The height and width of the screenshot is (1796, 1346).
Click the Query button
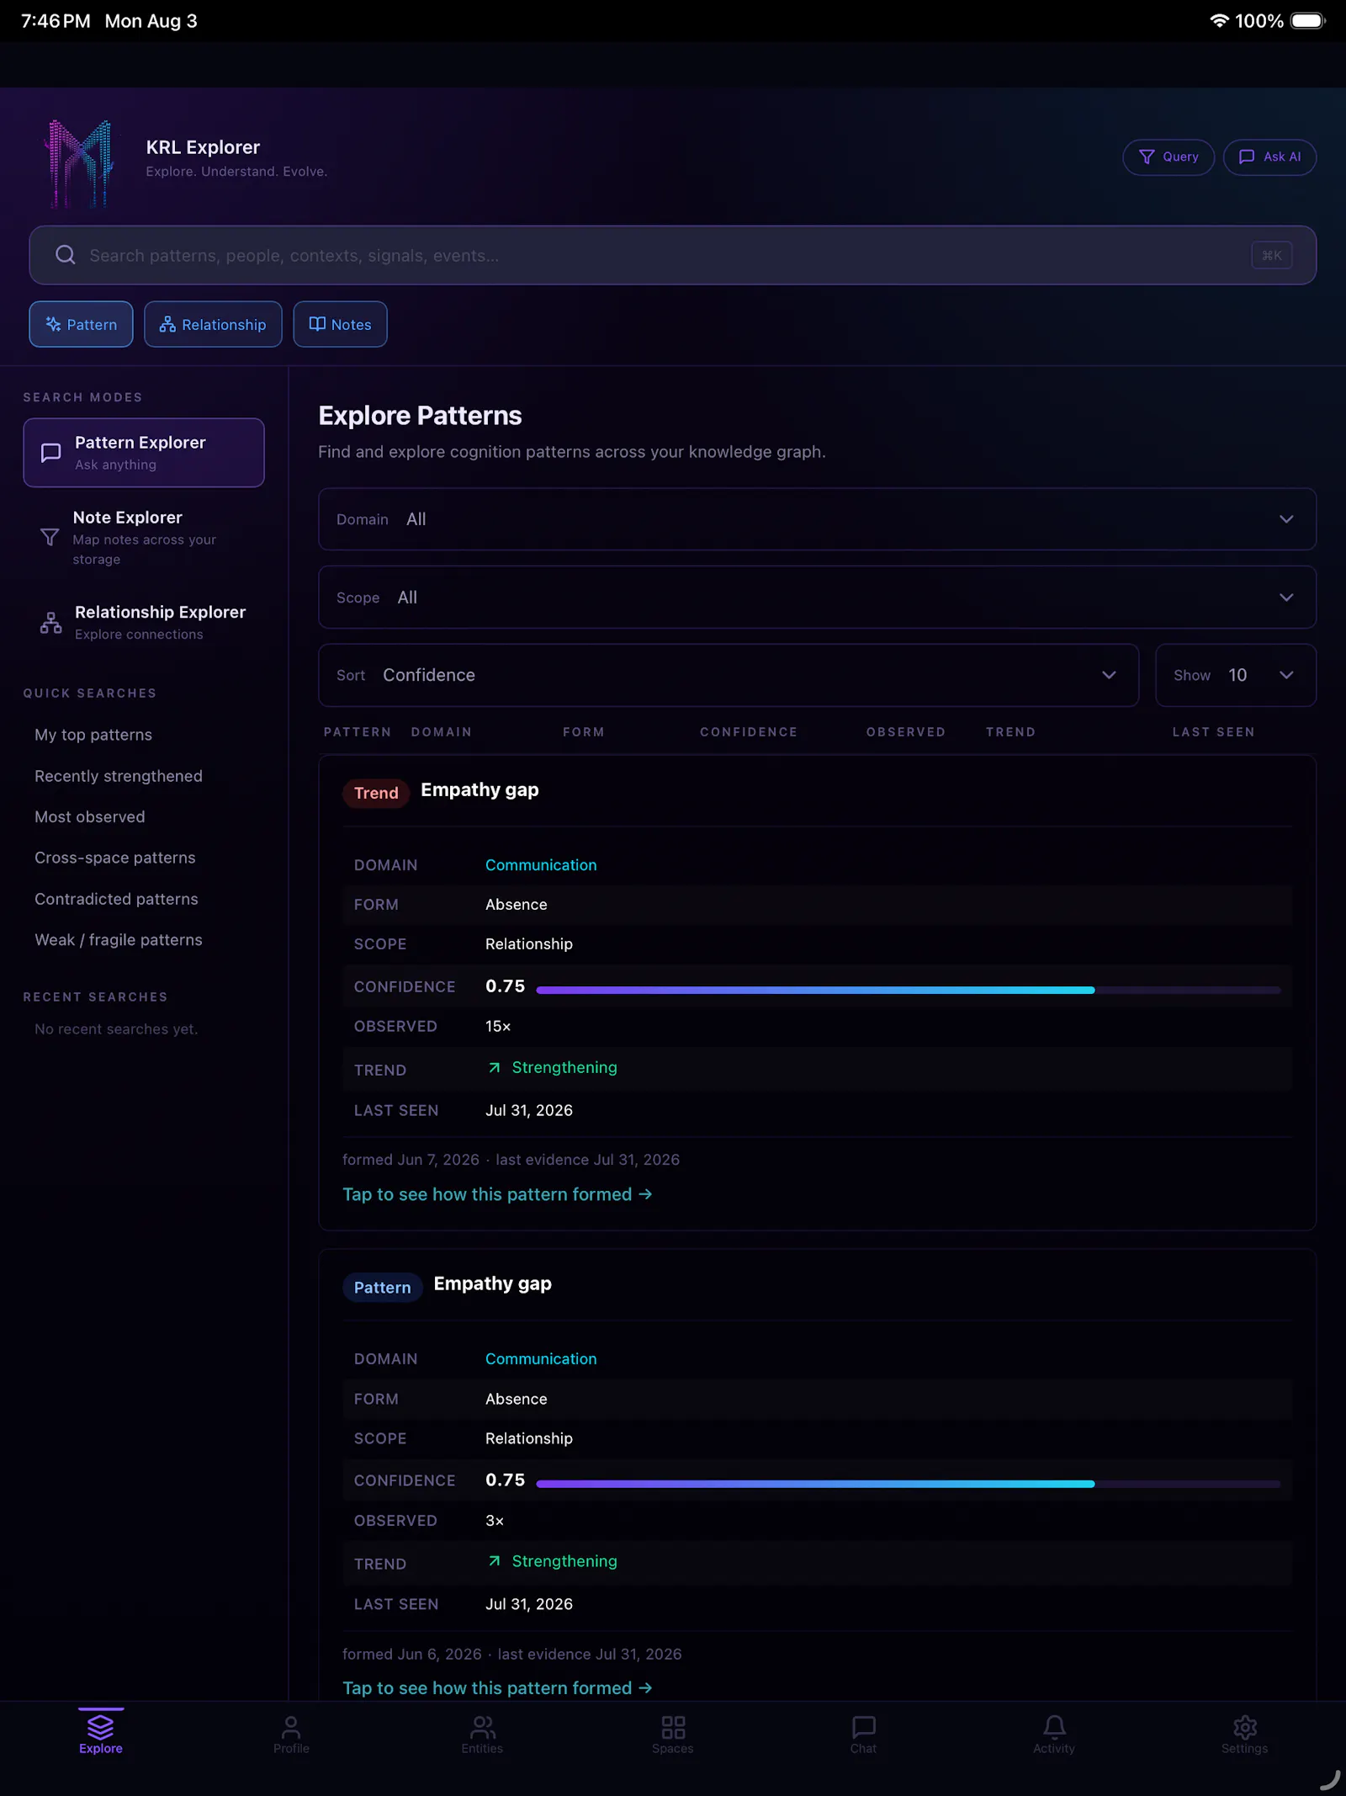coord(1168,157)
